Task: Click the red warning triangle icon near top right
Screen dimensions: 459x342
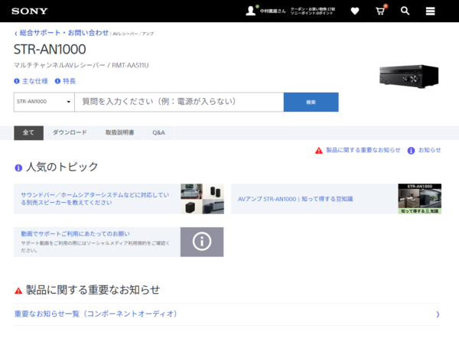Action: (x=319, y=151)
